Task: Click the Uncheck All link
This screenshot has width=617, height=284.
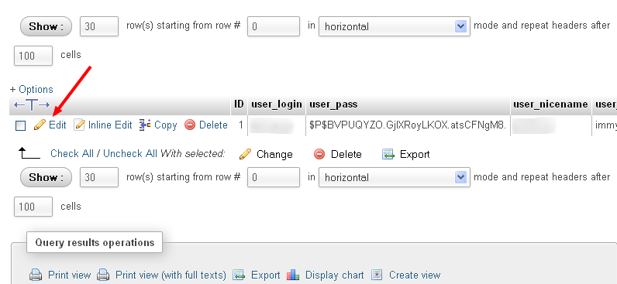Action: (130, 153)
